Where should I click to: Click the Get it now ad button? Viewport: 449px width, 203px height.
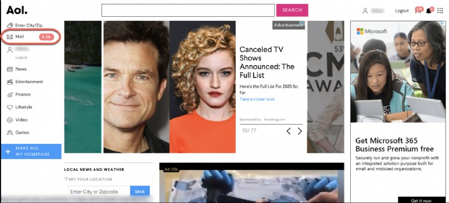point(422,200)
